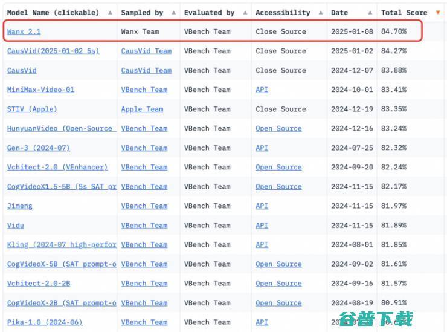Open the Jimeng model link

pyautogui.click(x=20, y=206)
